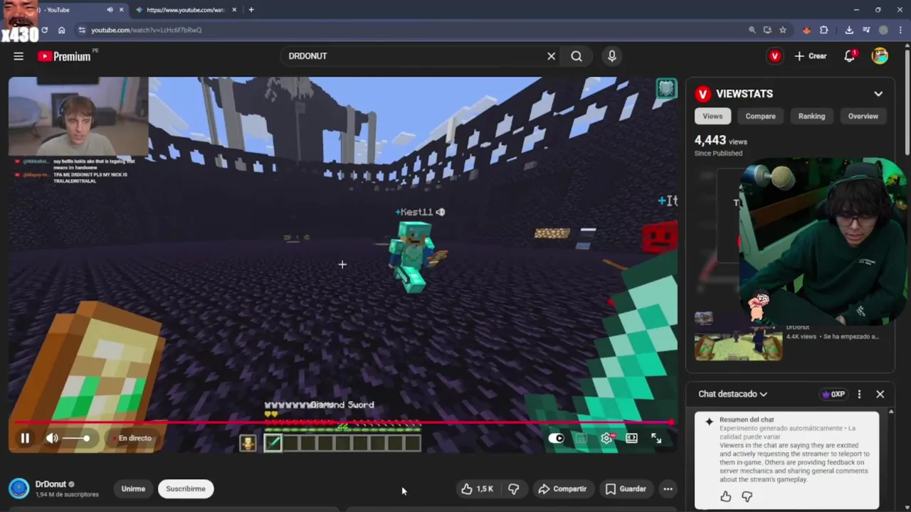Select the Ranking tab in ViewStats
This screenshot has height=512, width=911.
[x=811, y=116]
